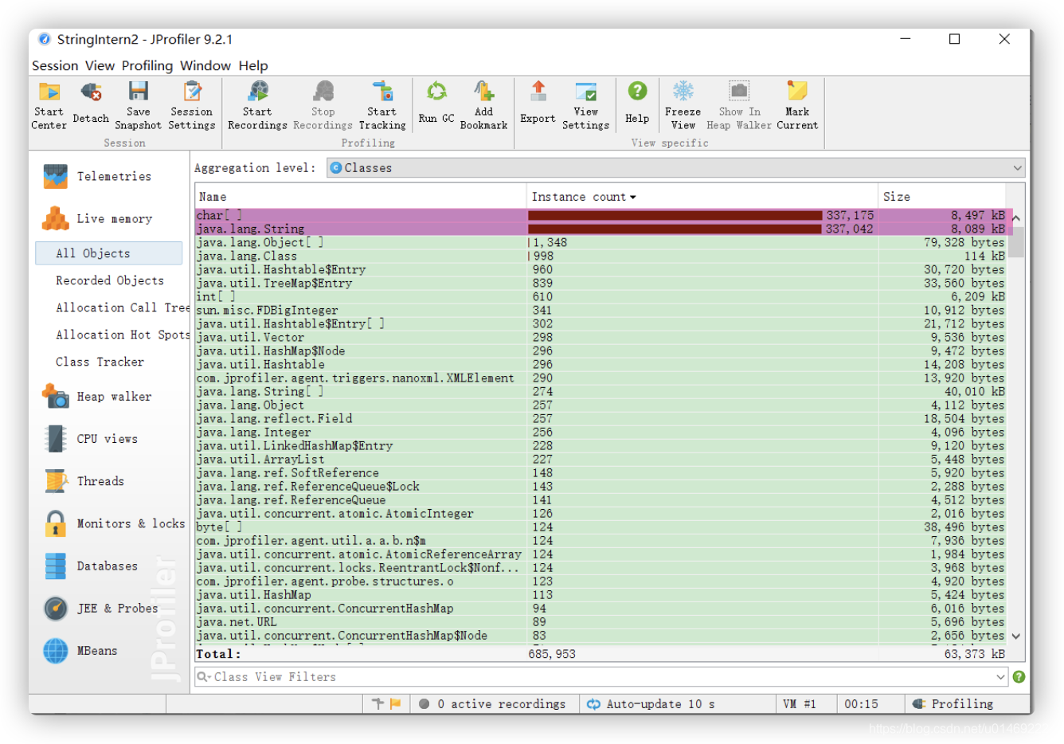Image resolution: width=1064 pixels, height=744 pixels.
Task: Select the java.net.URL row
Action: (600, 621)
